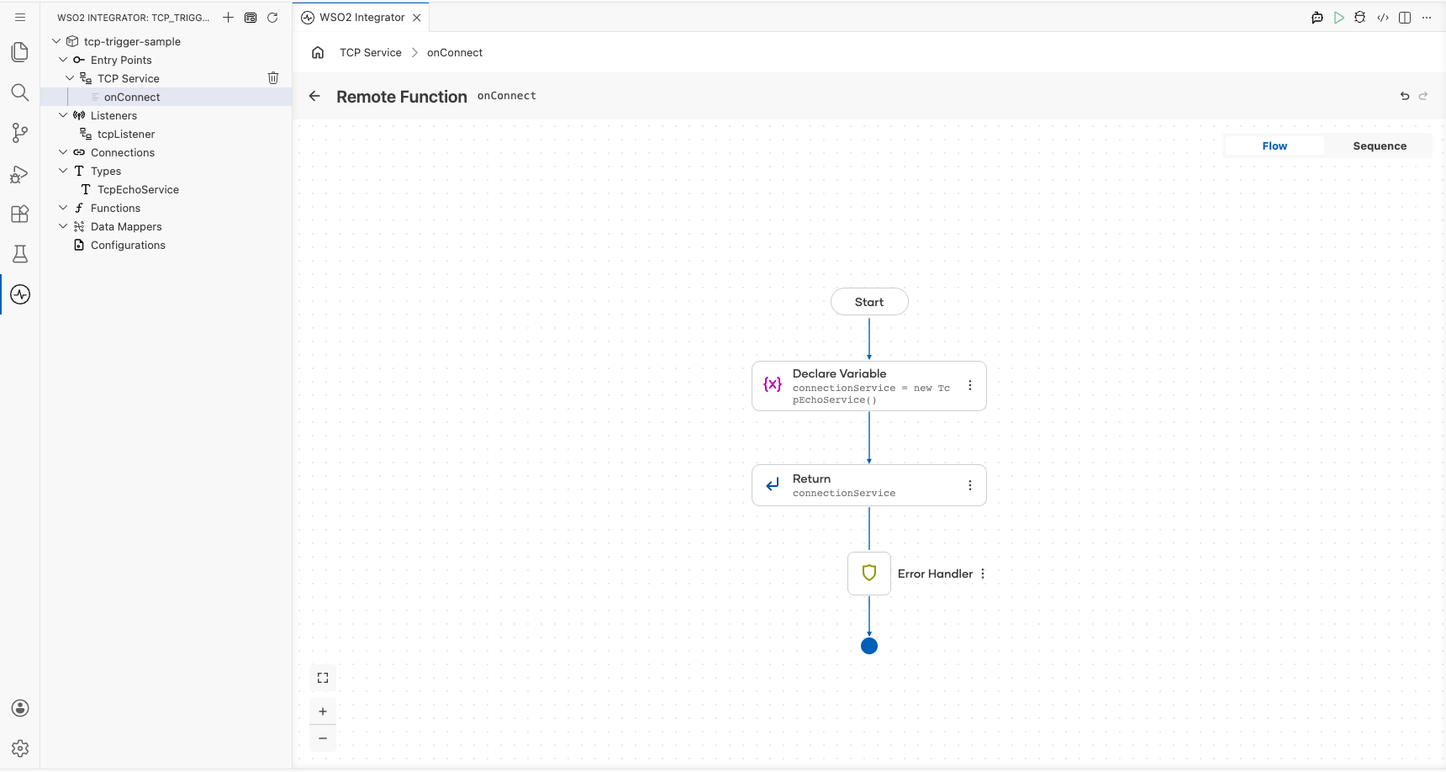This screenshot has height=772, width=1446.
Task: Collapse the Listeners section
Action: [63, 115]
